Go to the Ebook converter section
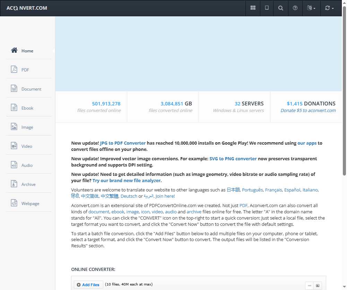This screenshot has height=290, width=347. pyautogui.click(x=27, y=108)
